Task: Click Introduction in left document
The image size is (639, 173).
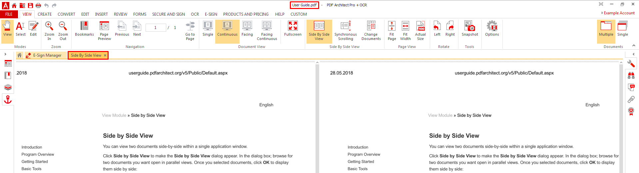Action: (32, 147)
